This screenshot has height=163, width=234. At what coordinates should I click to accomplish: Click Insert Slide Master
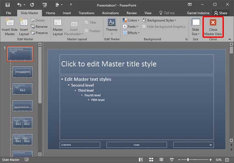tap(10, 27)
